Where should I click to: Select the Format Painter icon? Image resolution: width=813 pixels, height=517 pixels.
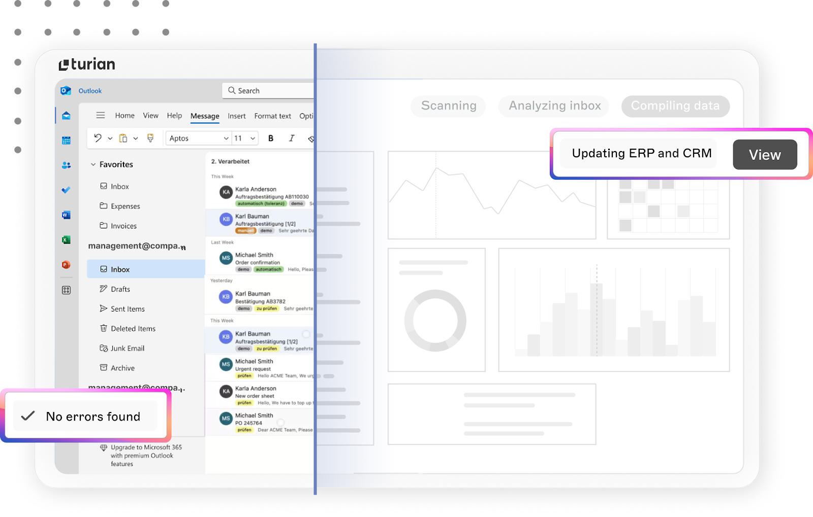[150, 138]
